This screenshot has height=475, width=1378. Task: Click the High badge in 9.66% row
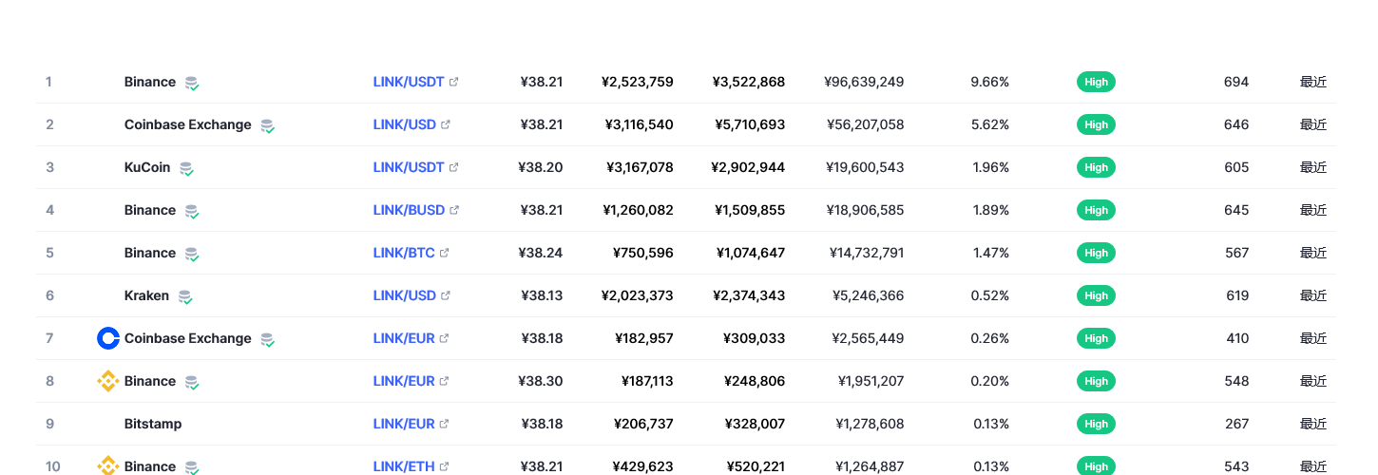click(x=1096, y=82)
